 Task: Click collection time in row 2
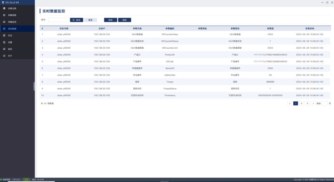(309, 41)
